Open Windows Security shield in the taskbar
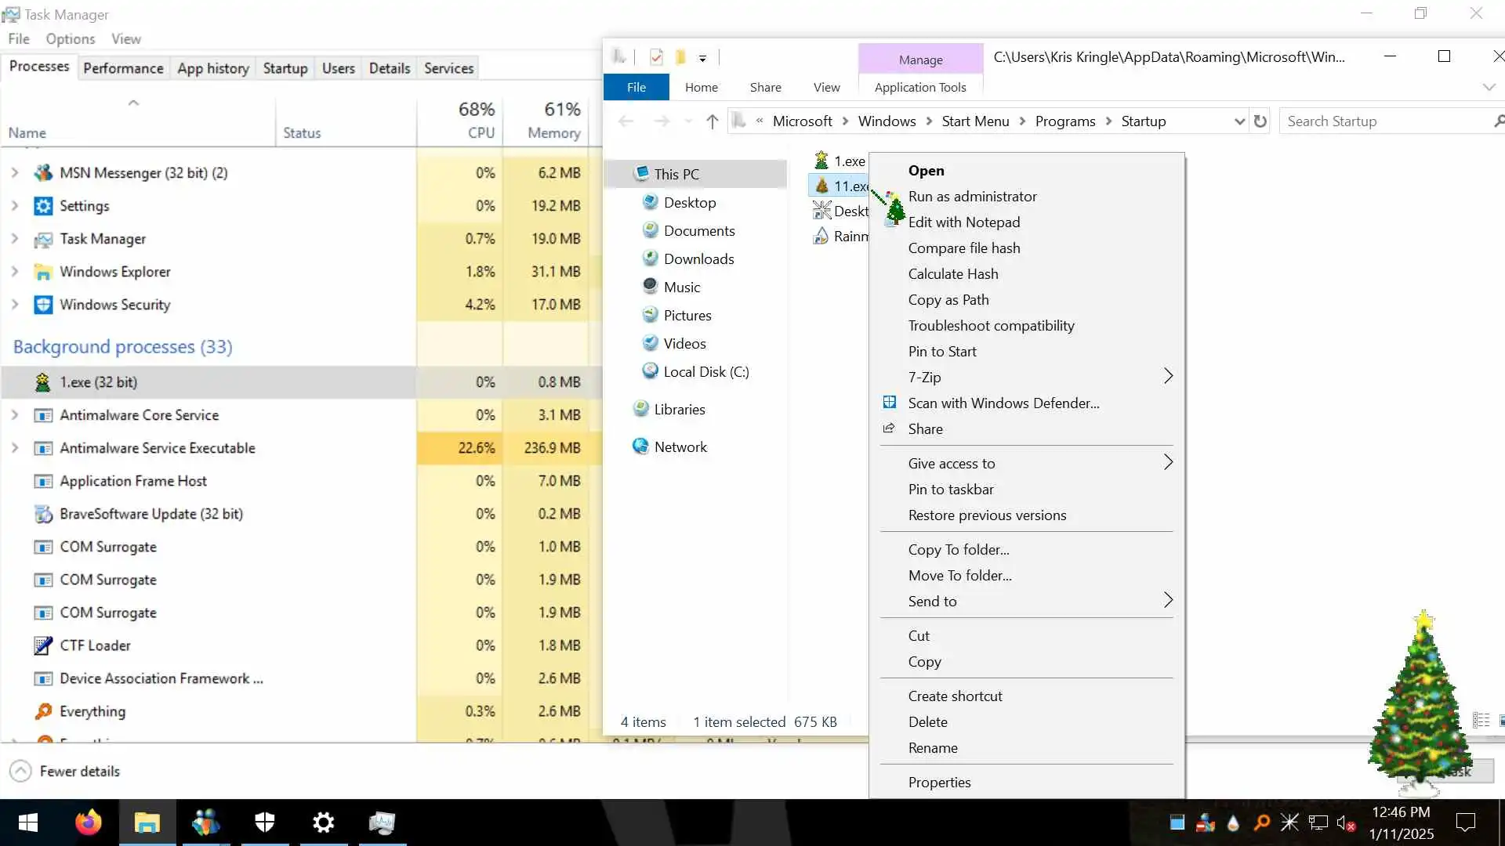This screenshot has width=1505, height=846. pyautogui.click(x=265, y=822)
